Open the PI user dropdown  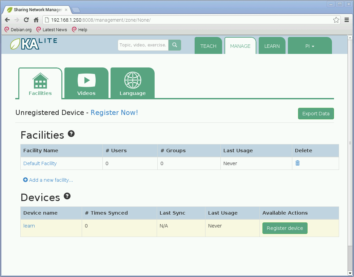[310, 46]
